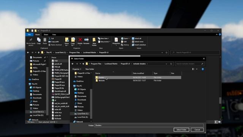Image resolution: width=243 pixels, height=137 pixels.
Task: Open the Organize dropdown in dialog
Action: click(x=77, y=69)
